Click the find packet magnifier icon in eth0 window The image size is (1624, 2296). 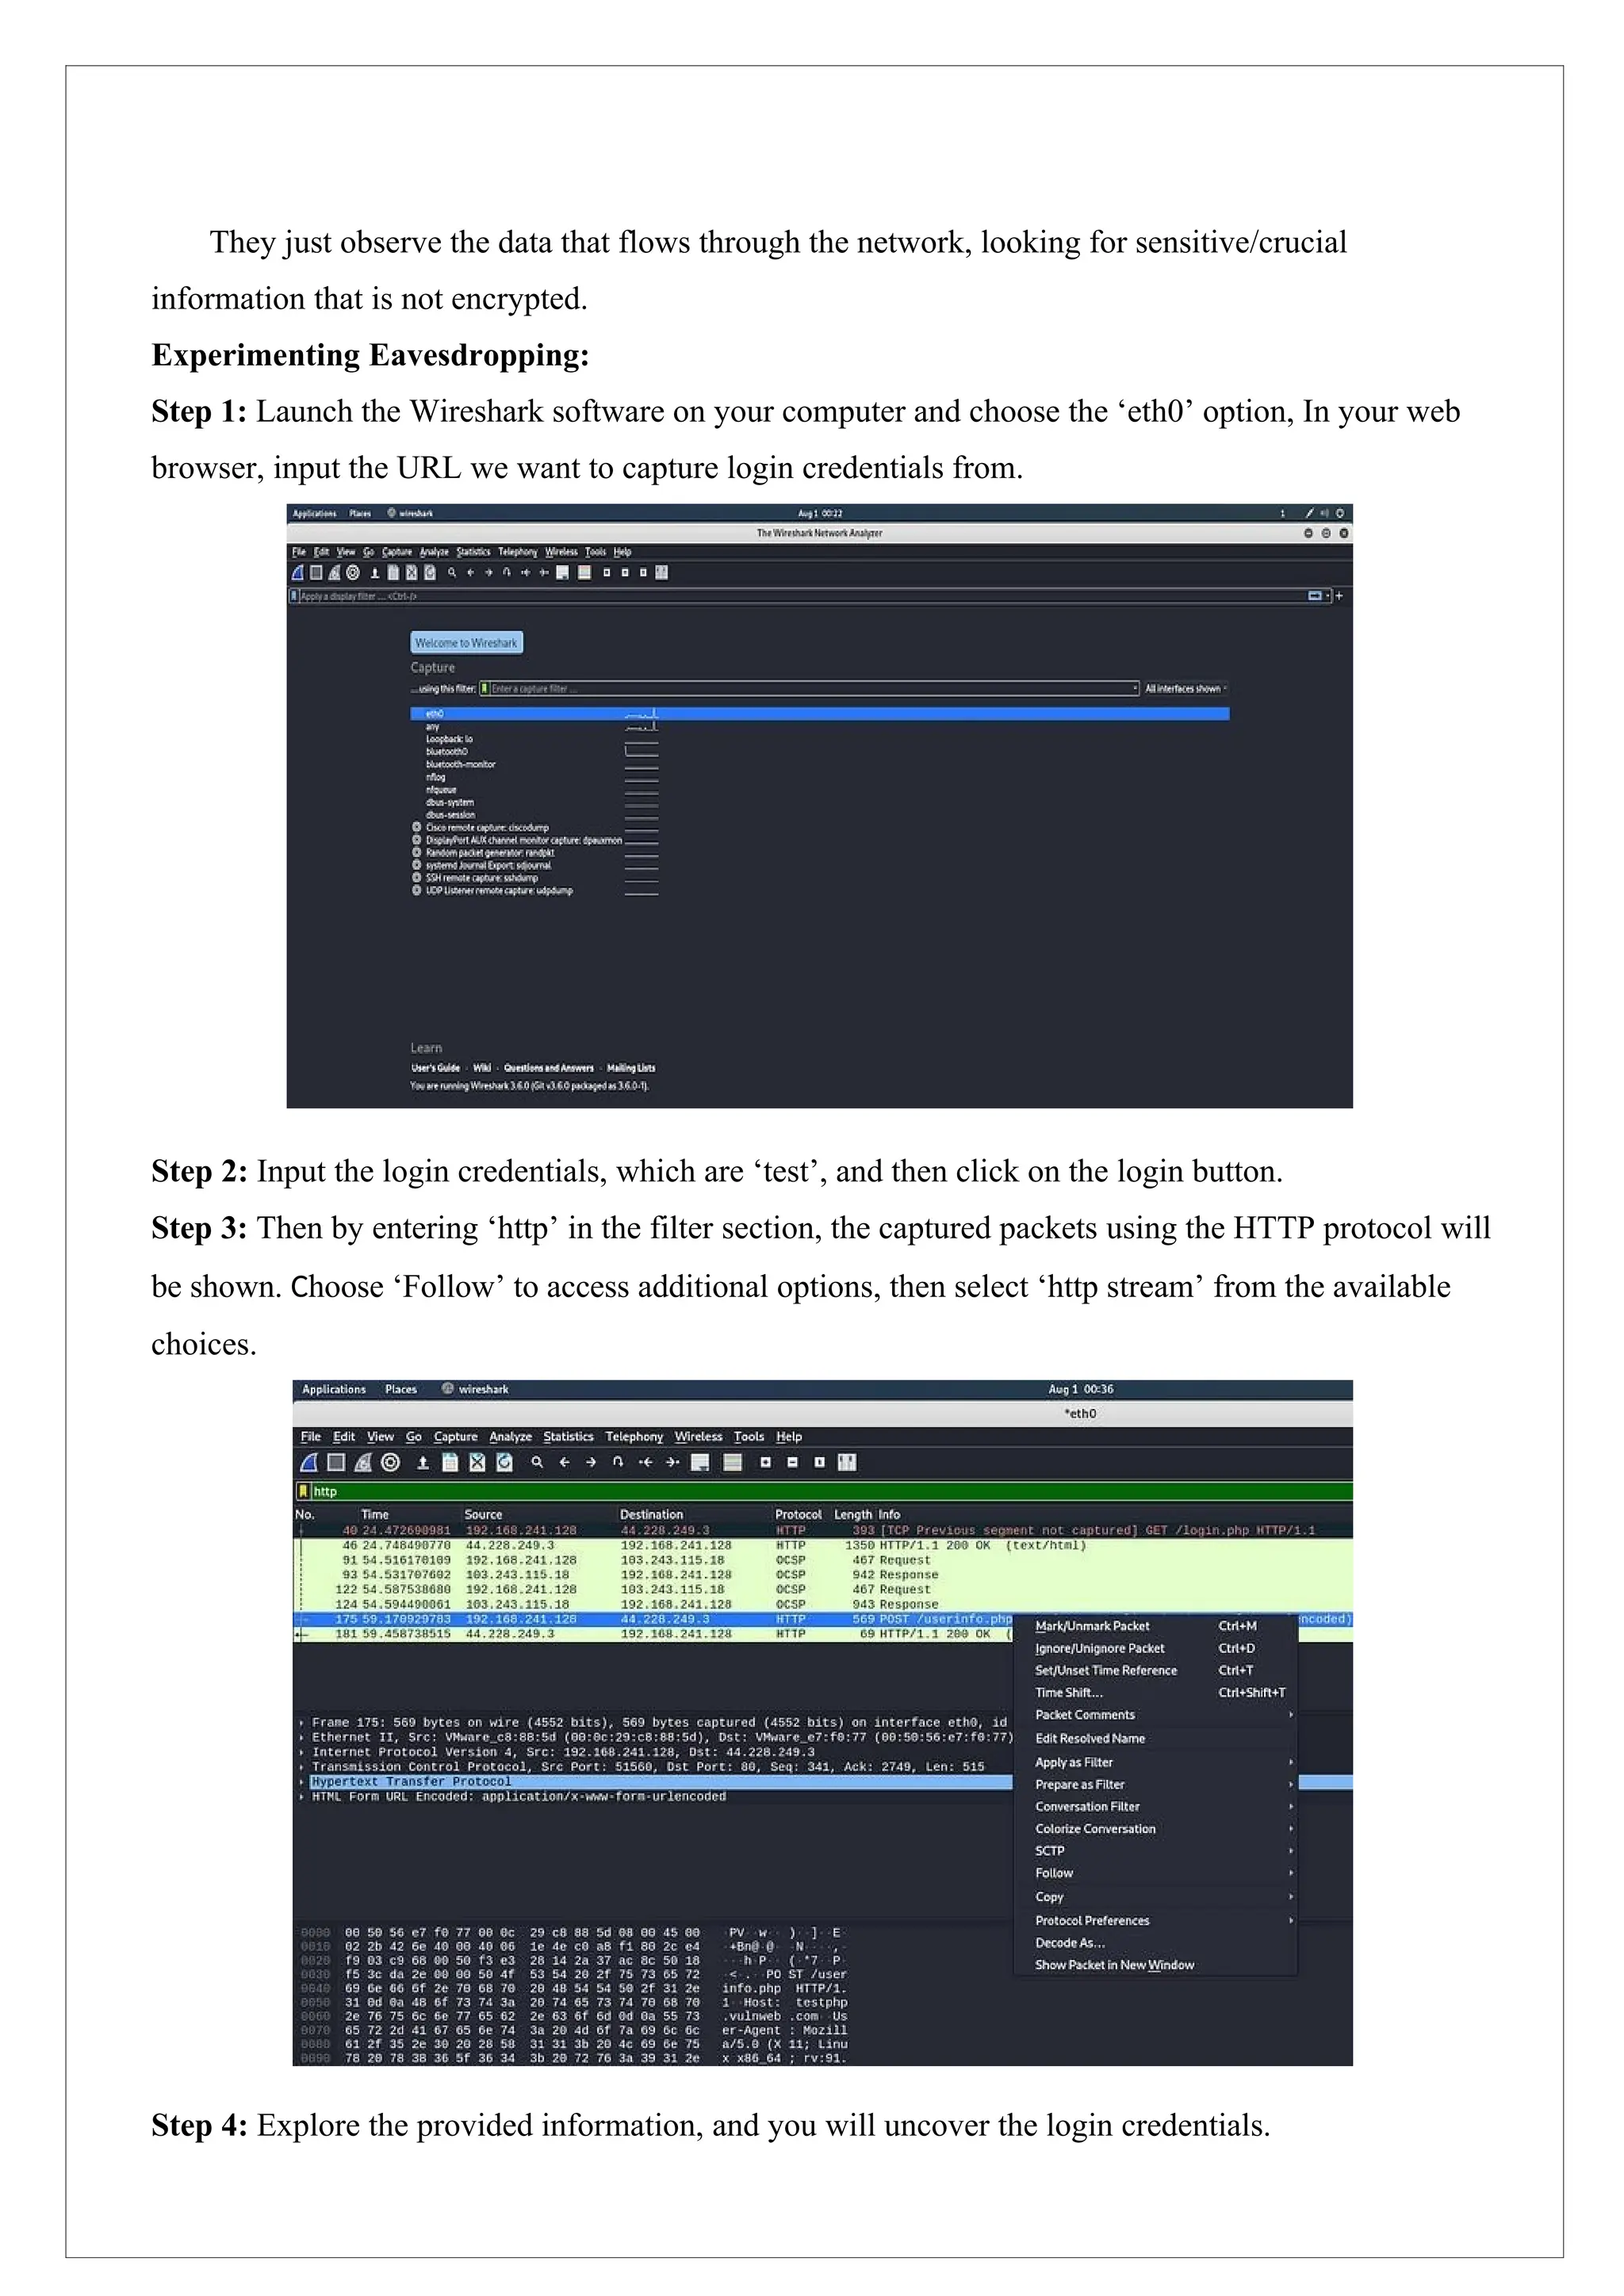(x=537, y=1463)
